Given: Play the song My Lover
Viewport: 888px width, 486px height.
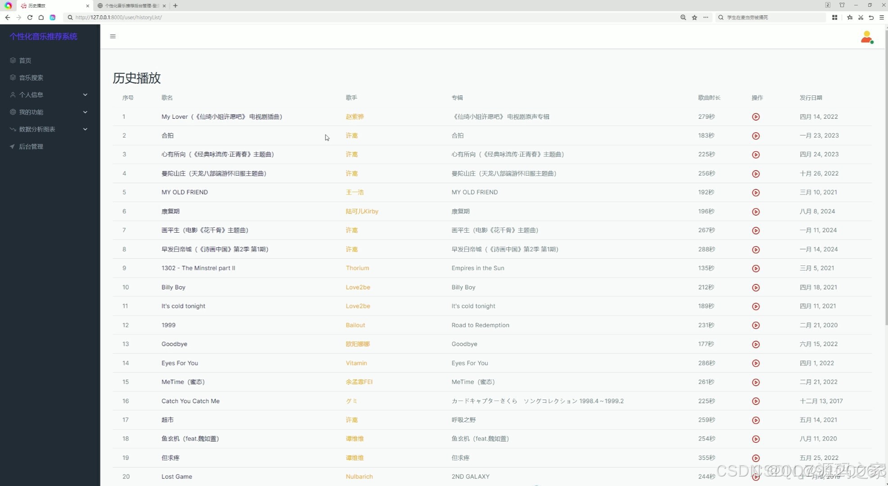Looking at the screenshot, I should coord(756,117).
